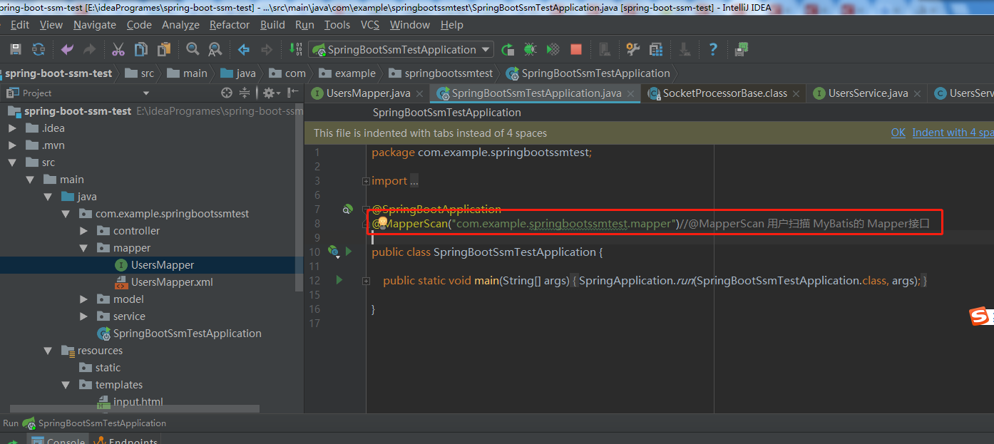Click Scroll from Source target icon
Image resolution: width=994 pixels, height=444 pixels.
pyautogui.click(x=227, y=93)
